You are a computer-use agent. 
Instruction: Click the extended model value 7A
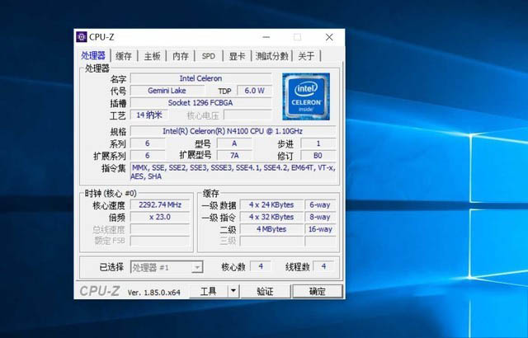234,155
